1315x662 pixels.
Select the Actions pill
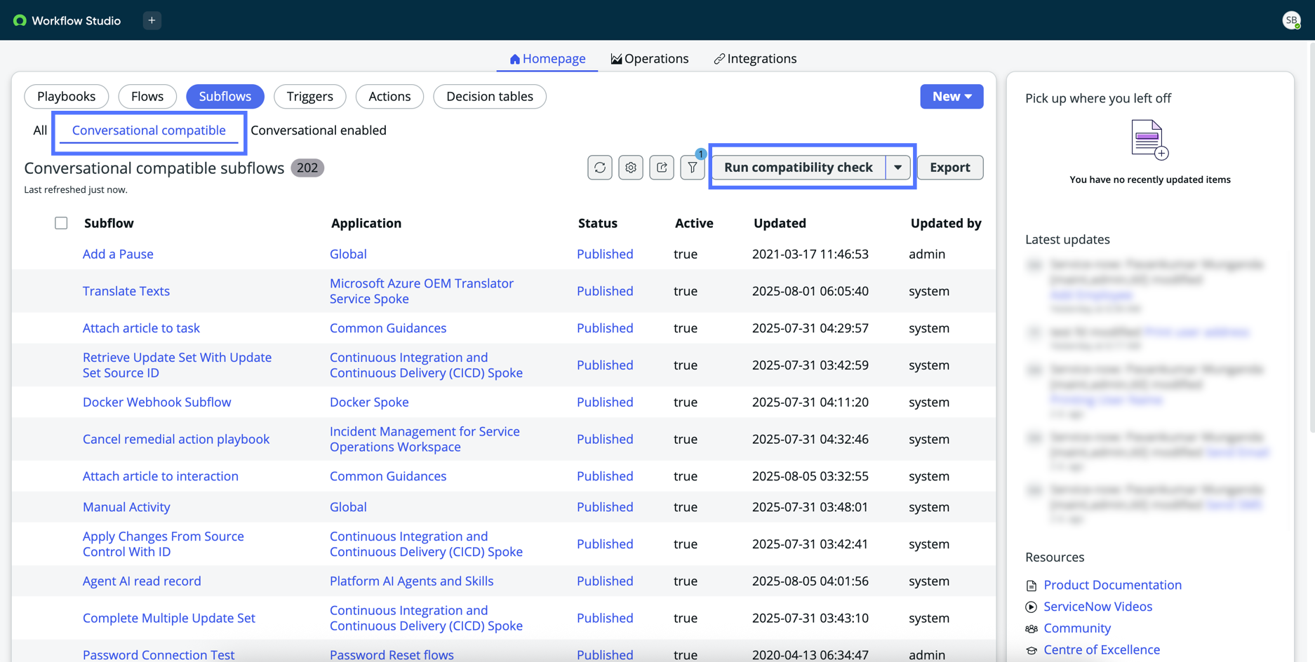coord(389,97)
